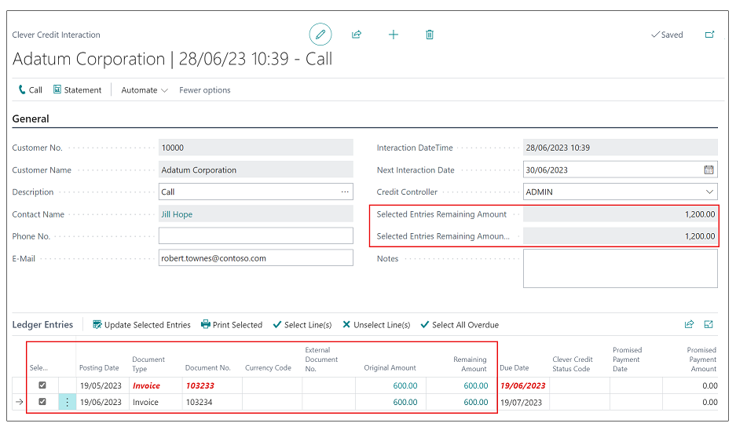Open the Statement action
The height and width of the screenshot is (427, 736).
pyautogui.click(x=77, y=90)
